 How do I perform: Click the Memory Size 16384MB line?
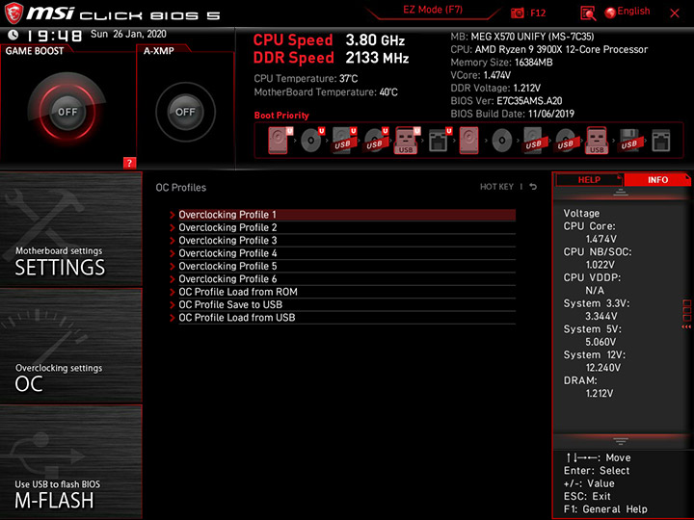pos(501,63)
